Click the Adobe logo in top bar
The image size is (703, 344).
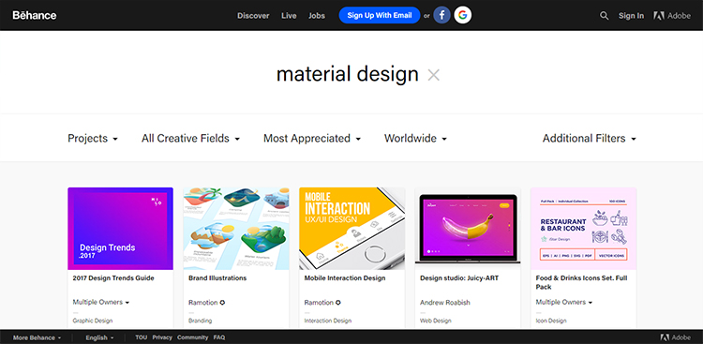(x=672, y=16)
